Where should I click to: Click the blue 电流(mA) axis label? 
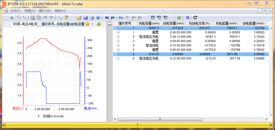coord(91,109)
